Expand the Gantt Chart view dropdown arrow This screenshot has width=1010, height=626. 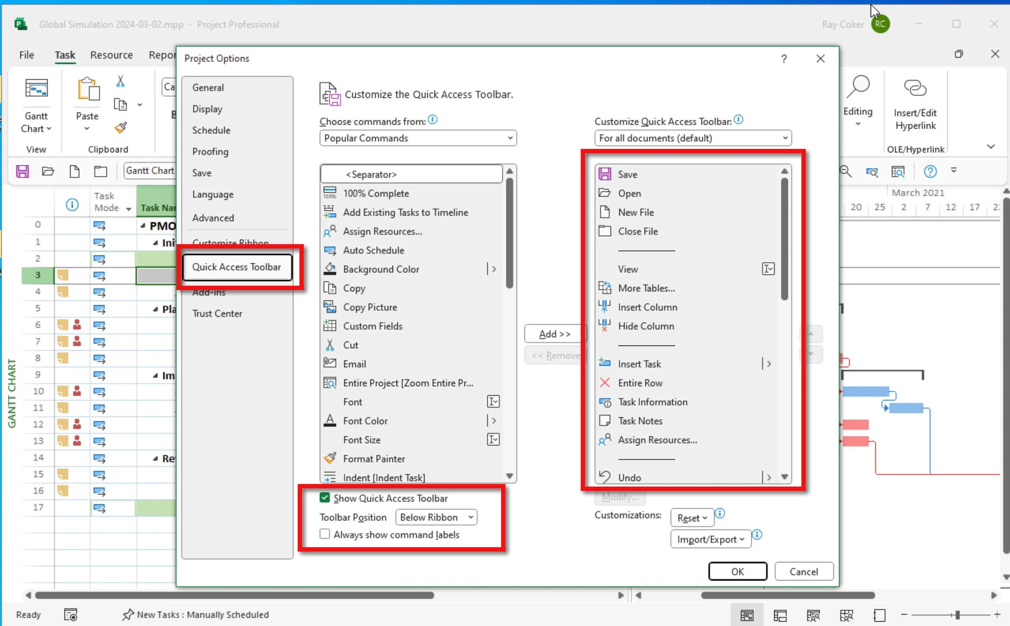point(49,129)
